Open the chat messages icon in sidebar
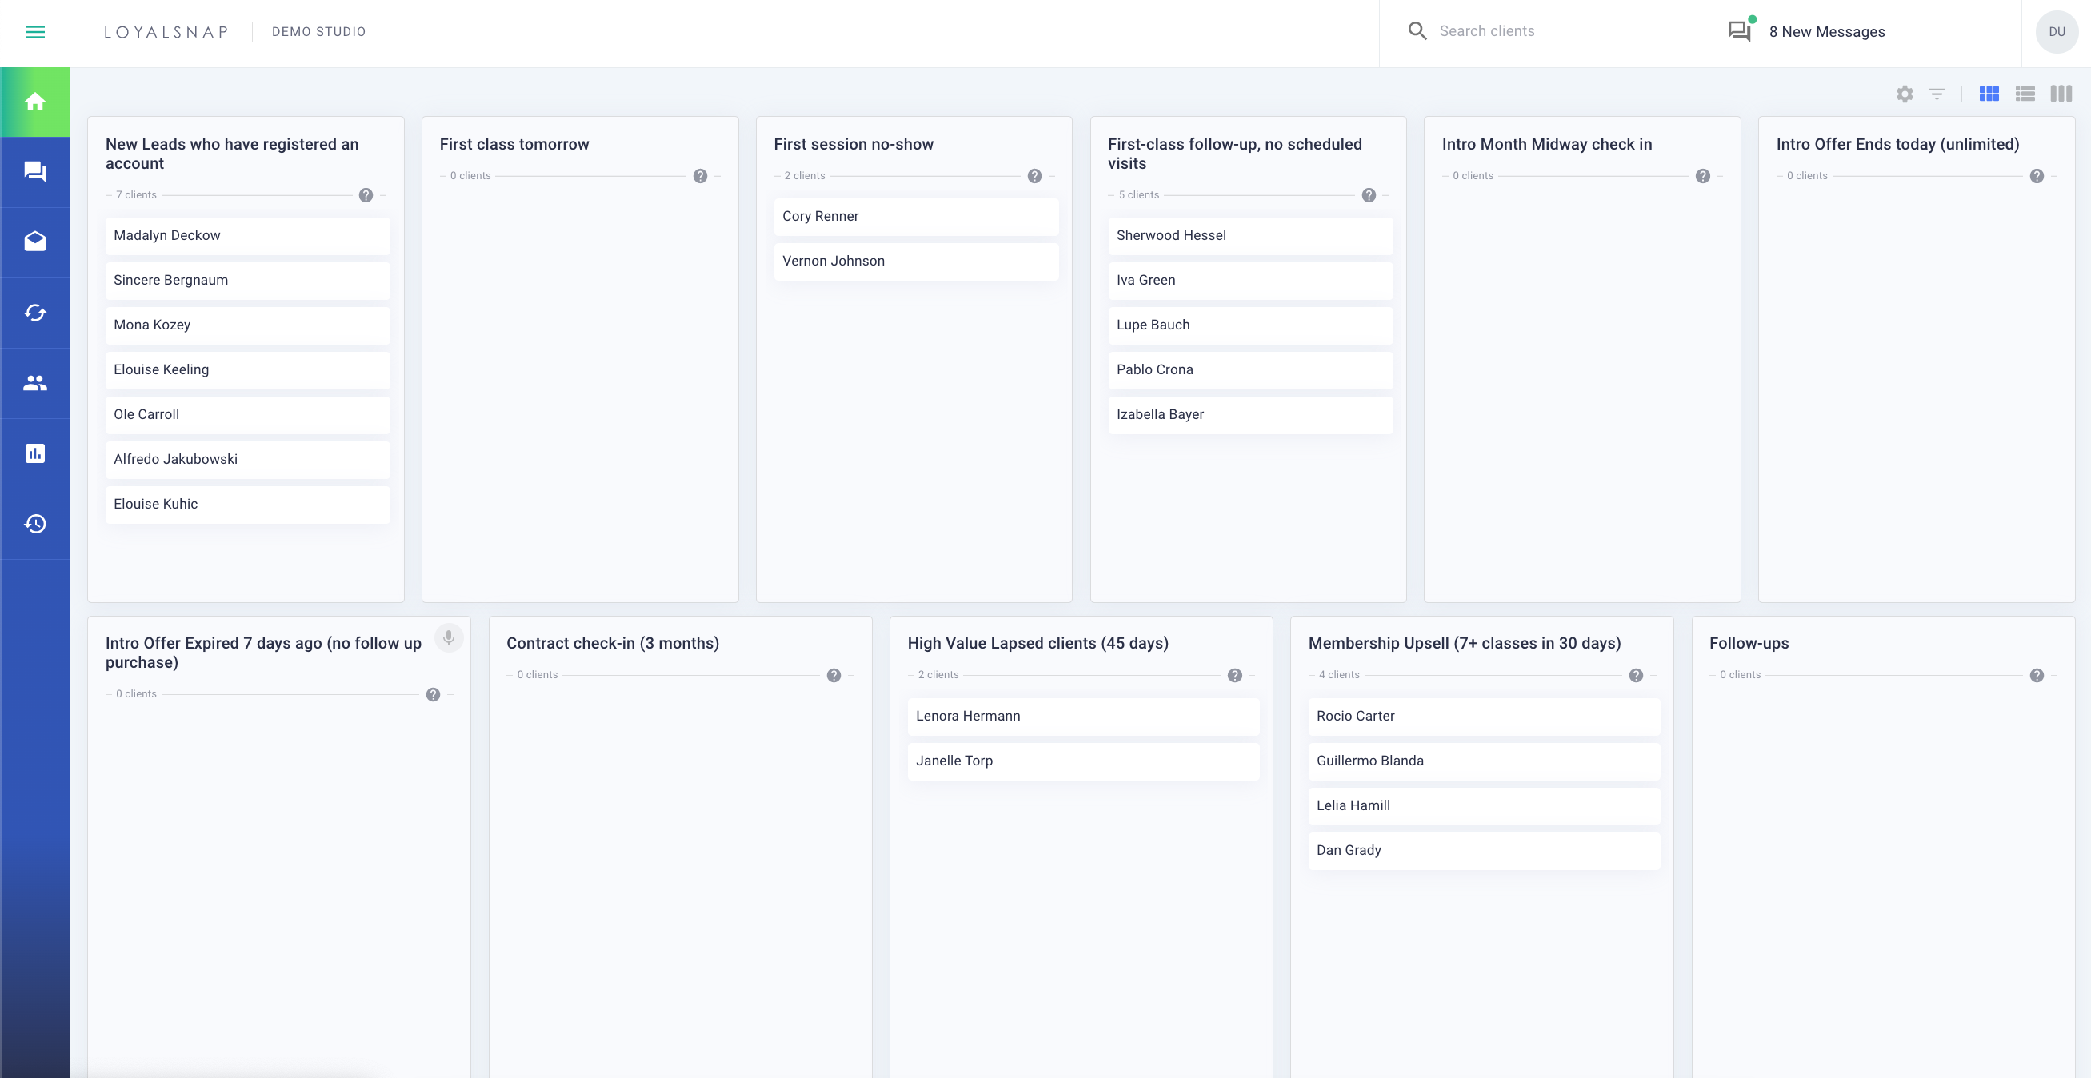This screenshot has width=2091, height=1078. (35, 171)
